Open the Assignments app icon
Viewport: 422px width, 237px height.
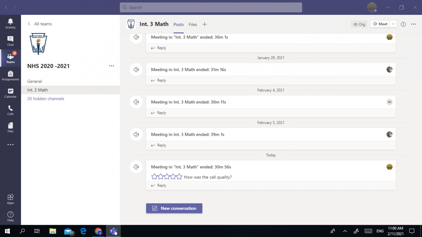click(x=10, y=75)
